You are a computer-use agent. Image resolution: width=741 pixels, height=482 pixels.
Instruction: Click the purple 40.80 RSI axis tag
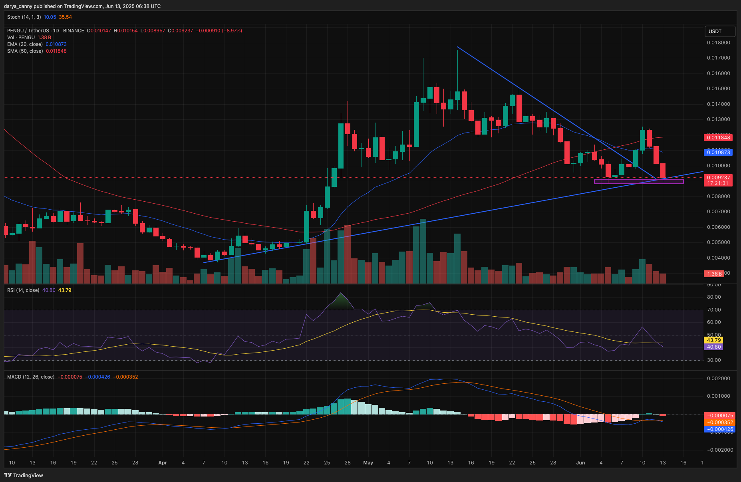(714, 347)
